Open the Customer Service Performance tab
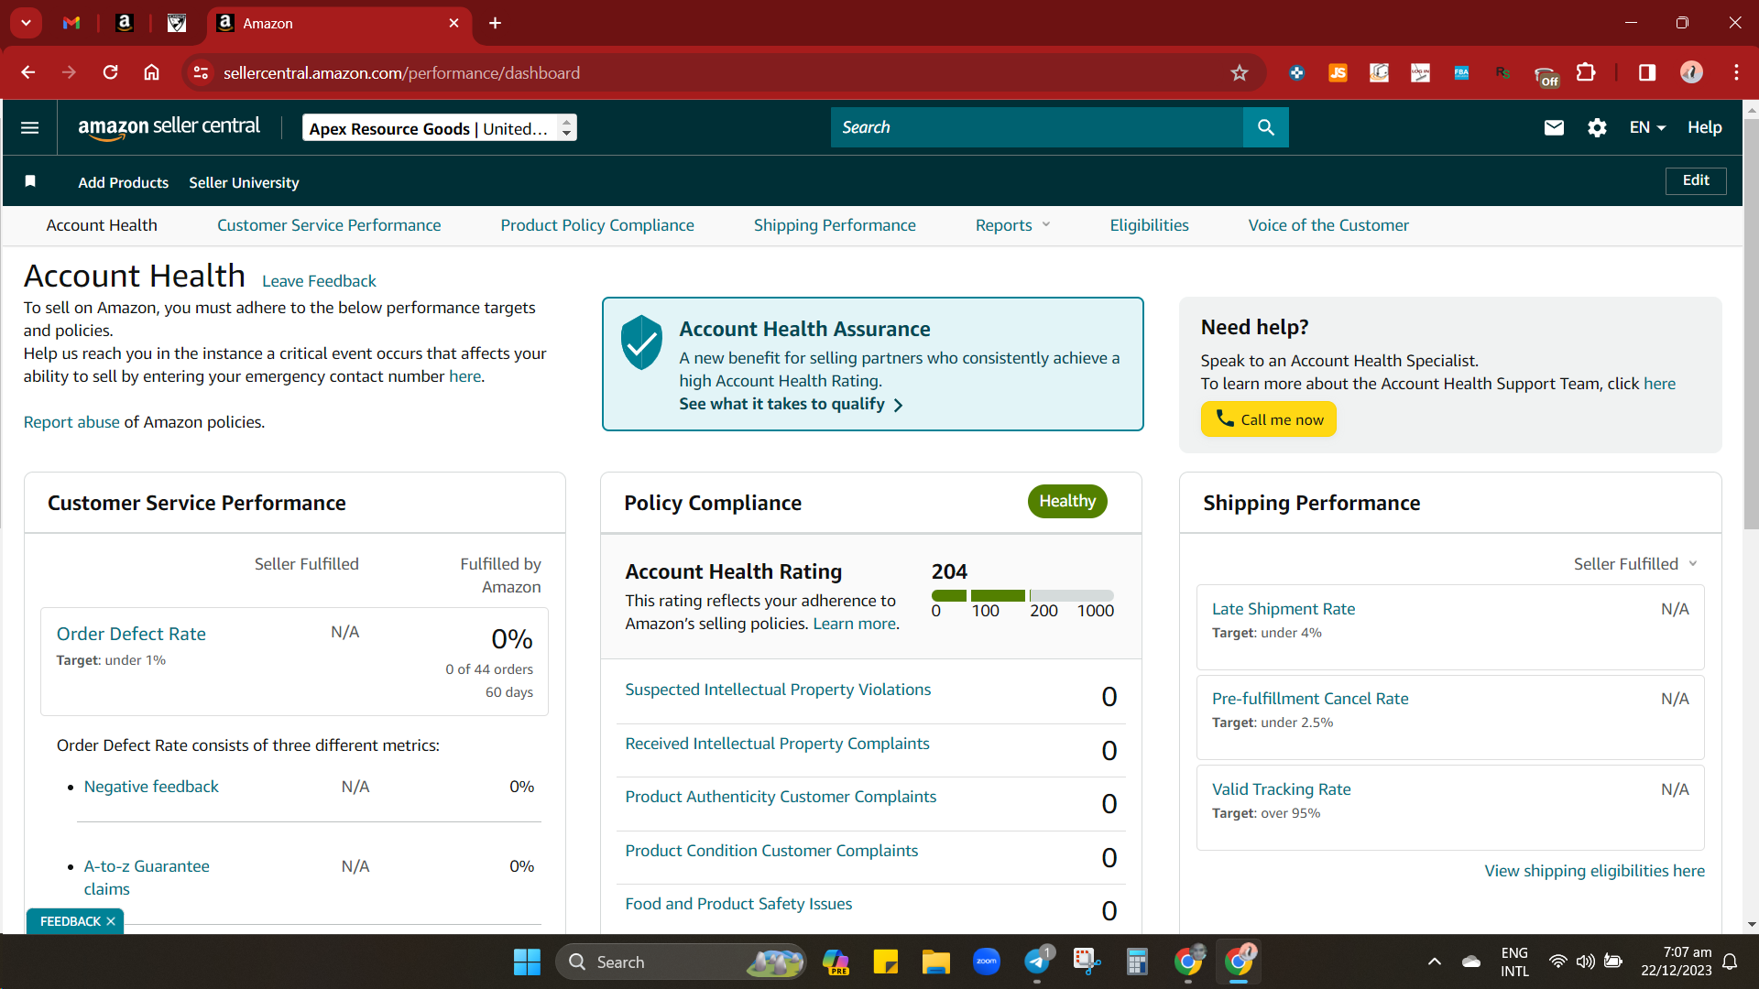Screen dimensions: 1759x989 point(329,225)
